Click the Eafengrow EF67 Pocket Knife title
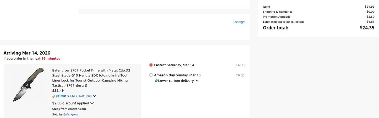 pos(91,78)
